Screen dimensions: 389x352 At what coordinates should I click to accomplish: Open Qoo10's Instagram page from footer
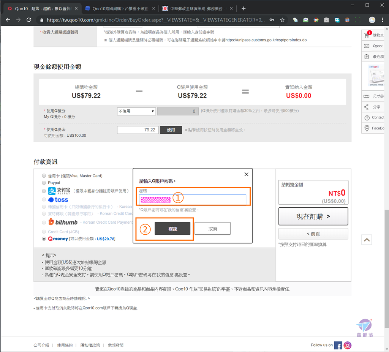point(347,345)
